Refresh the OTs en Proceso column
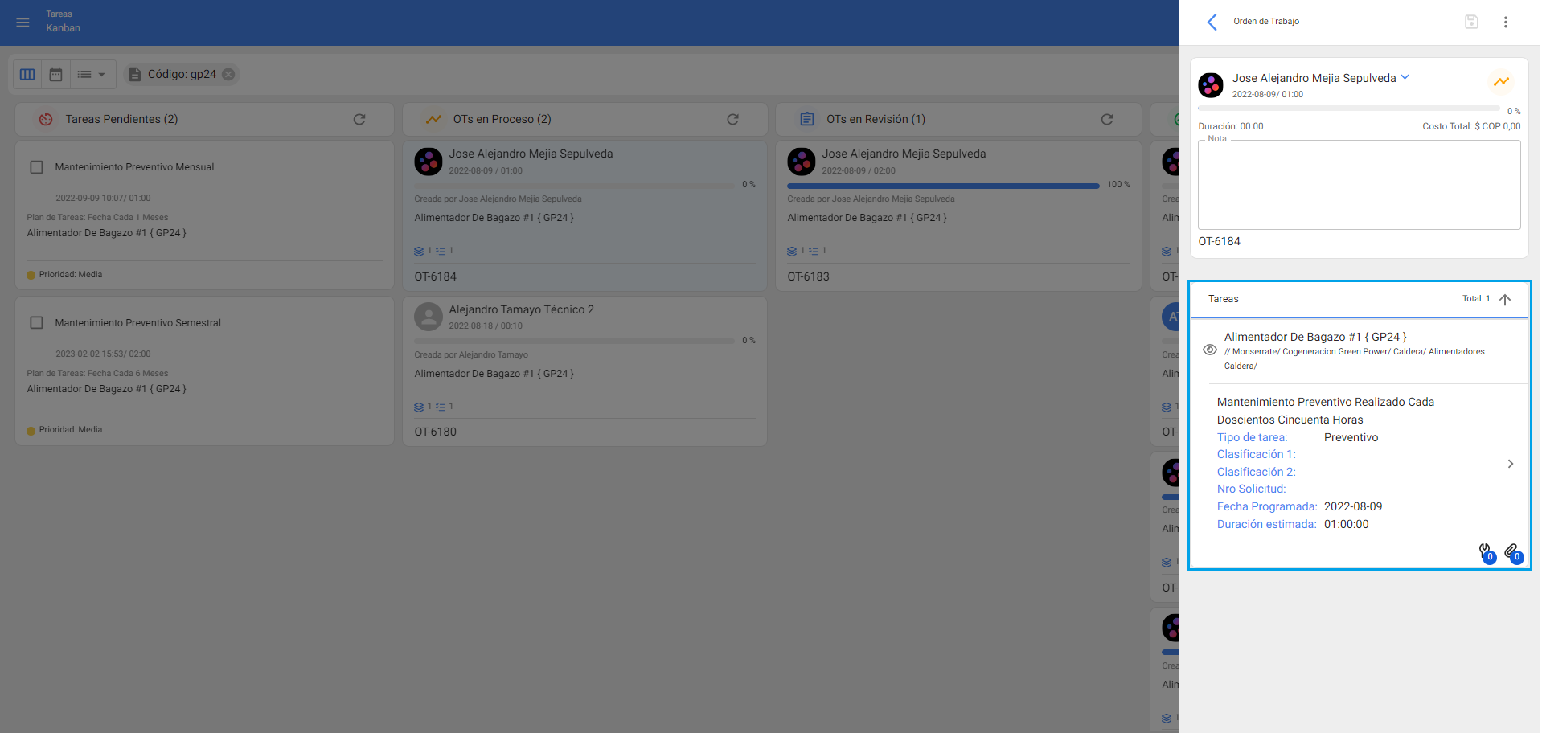This screenshot has width=1542, height=733. coord(732,119)
